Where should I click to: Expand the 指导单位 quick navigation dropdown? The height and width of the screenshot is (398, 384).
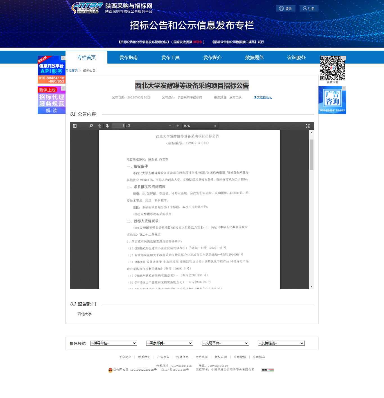coord(114,343)
